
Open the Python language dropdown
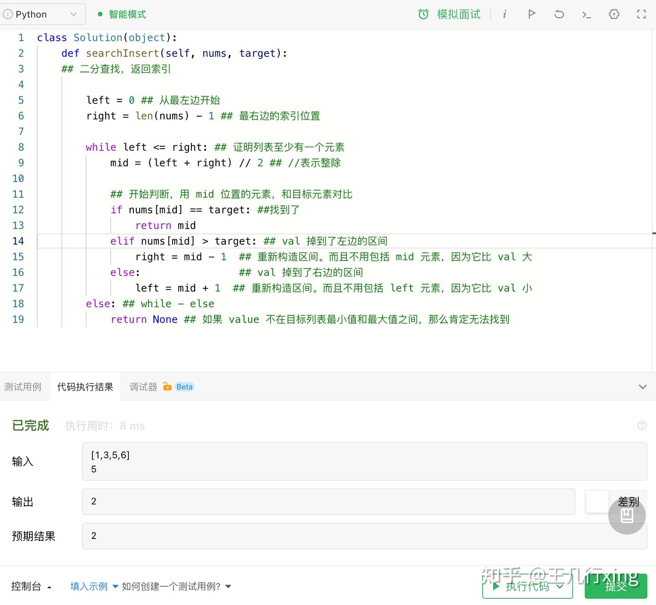(43, 14)
